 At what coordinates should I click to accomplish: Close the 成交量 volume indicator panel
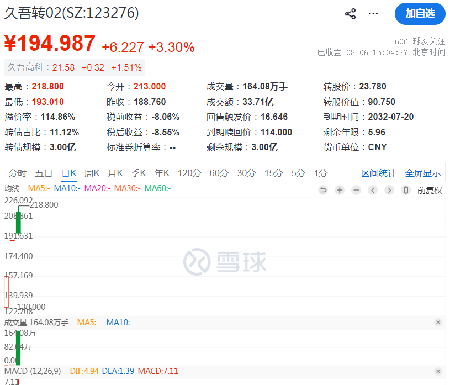tap(438, 323)
